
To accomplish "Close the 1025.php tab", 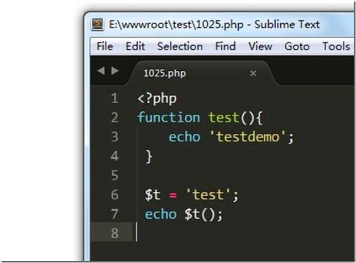I will pyautogui.click(x=253, y=73).
